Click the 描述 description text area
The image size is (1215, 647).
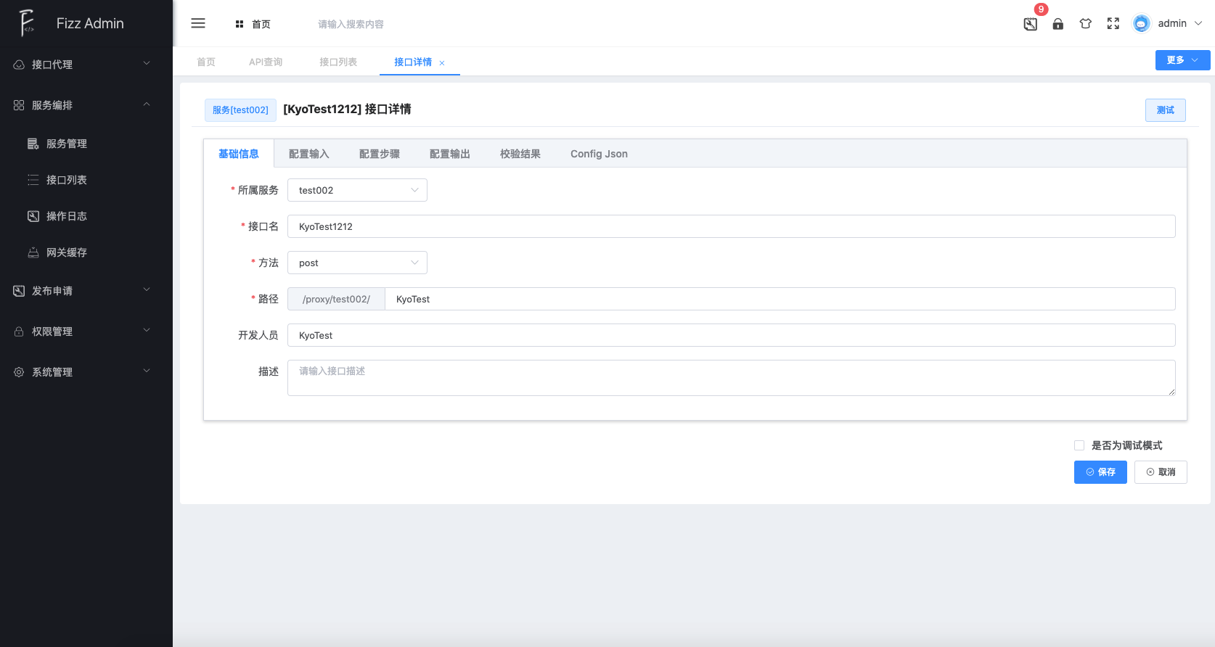(x=731, y=378)
